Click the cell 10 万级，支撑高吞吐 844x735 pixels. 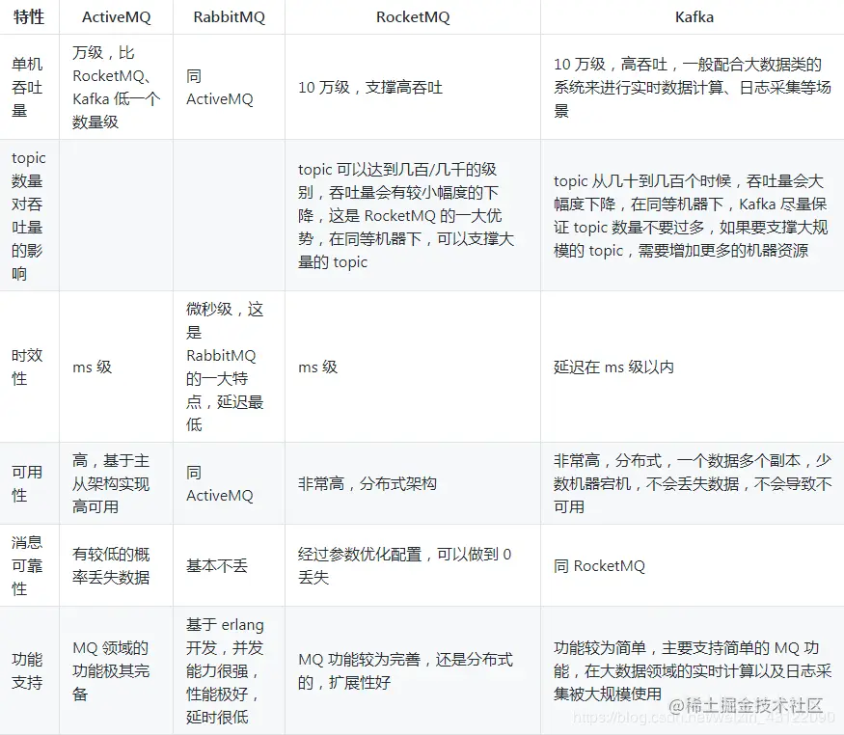click(x=413, y=87)
